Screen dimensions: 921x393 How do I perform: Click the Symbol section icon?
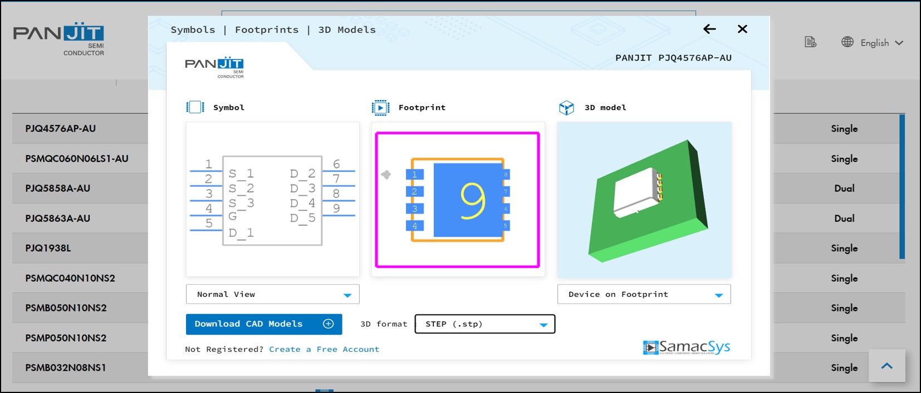[x=195, y=107]
